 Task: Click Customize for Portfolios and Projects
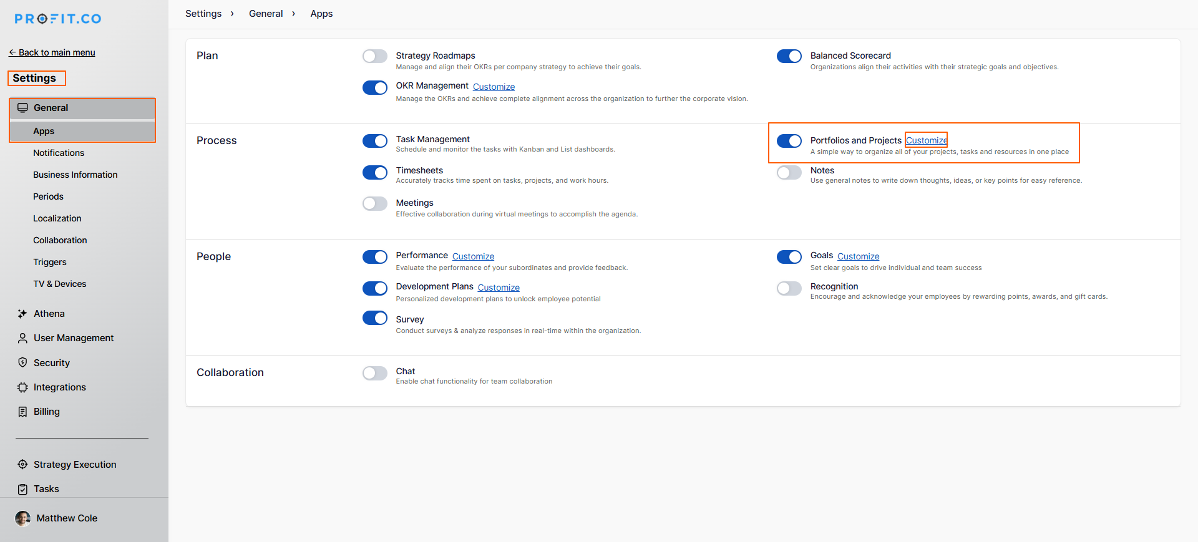coord(927,140)
